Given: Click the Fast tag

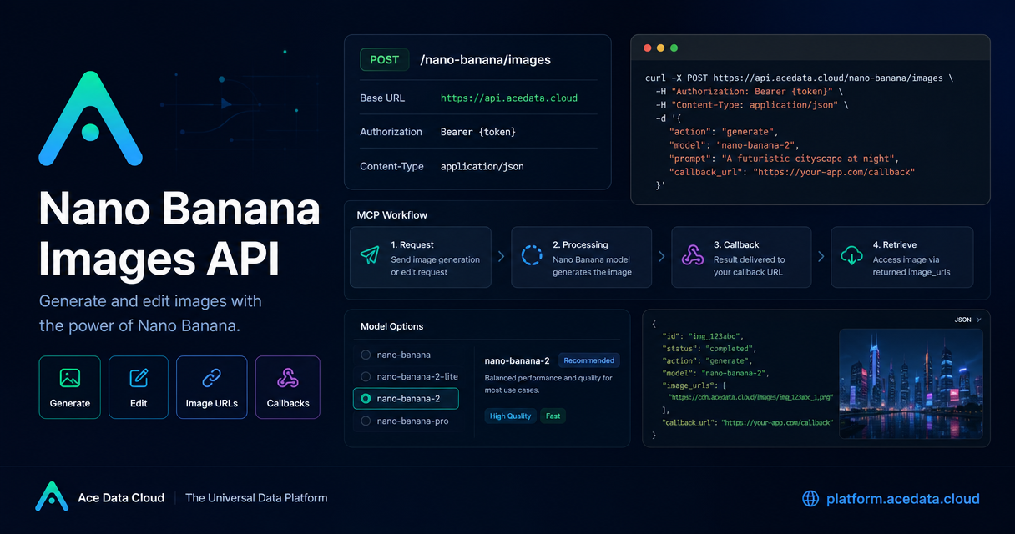Looking at the screenshot, I should click(553, 416).
